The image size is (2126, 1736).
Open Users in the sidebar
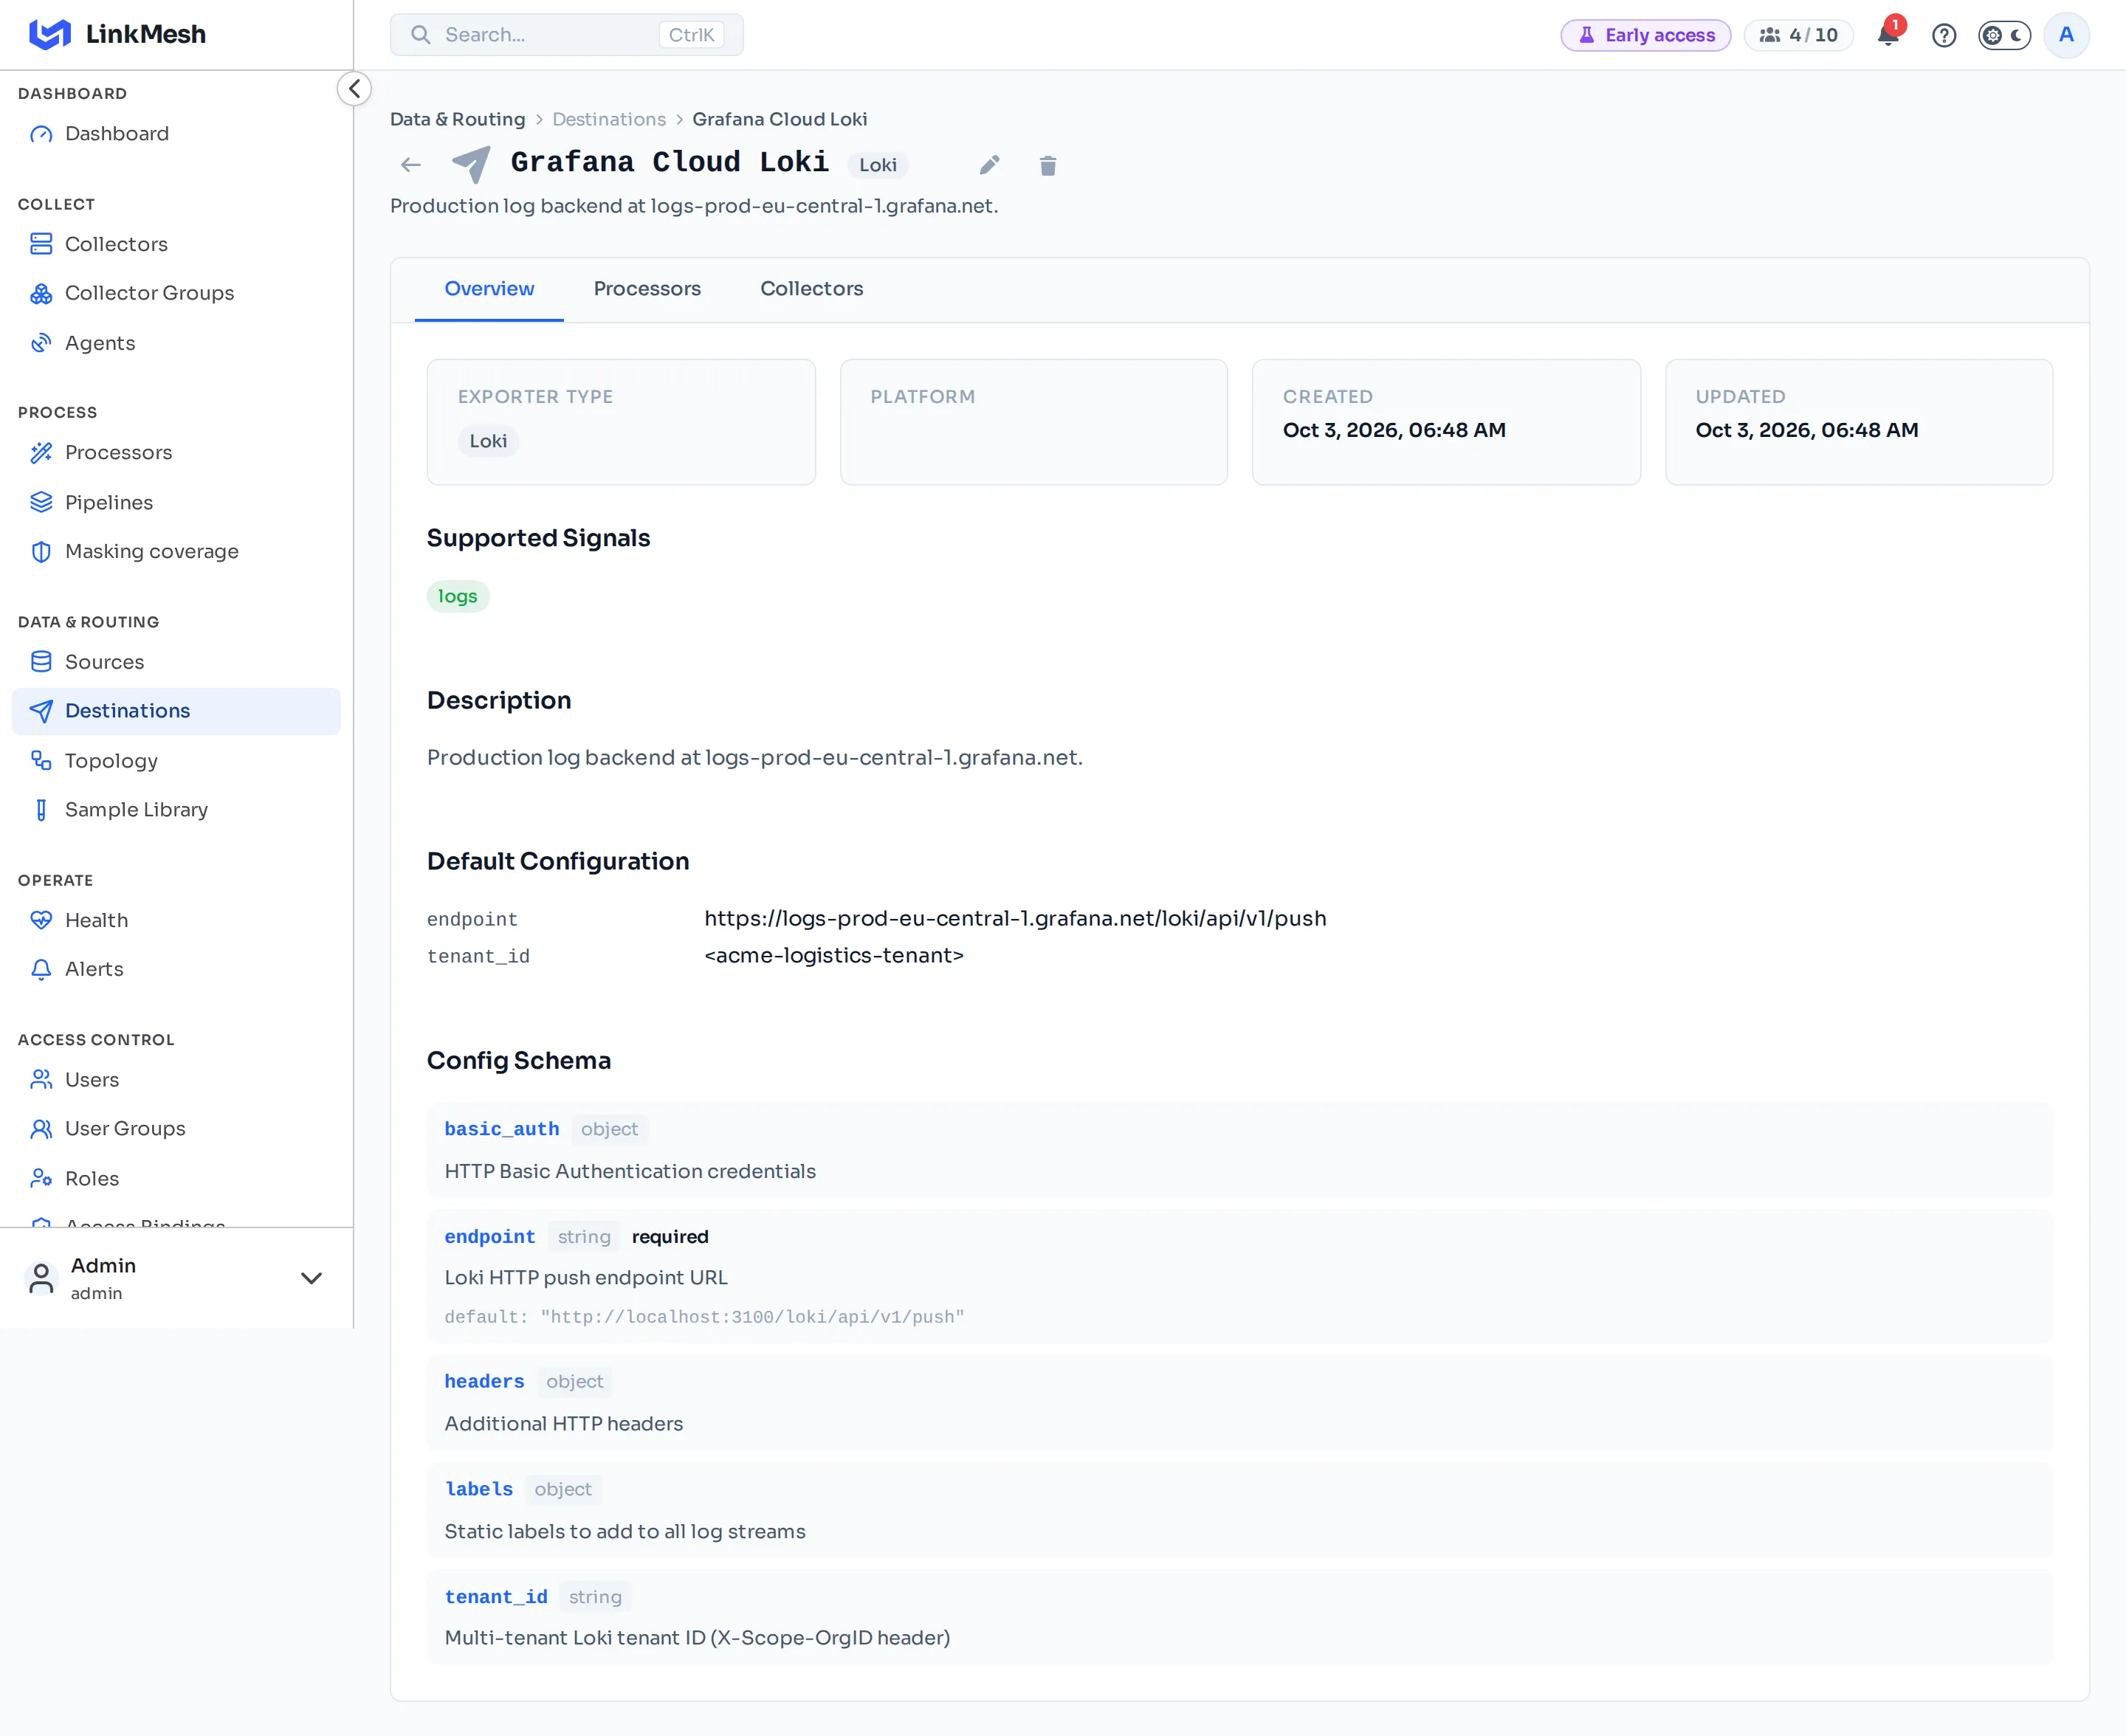click(x=176, y=1080)
